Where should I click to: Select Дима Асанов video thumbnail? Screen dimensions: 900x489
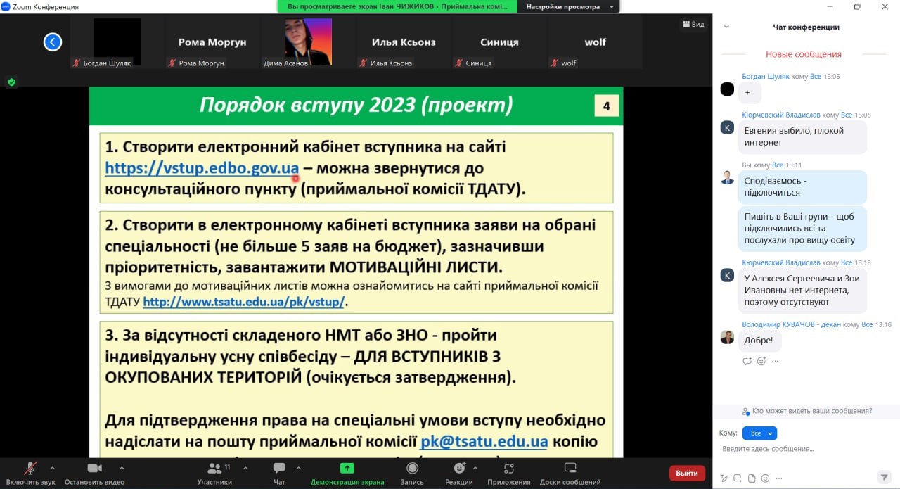308,42
